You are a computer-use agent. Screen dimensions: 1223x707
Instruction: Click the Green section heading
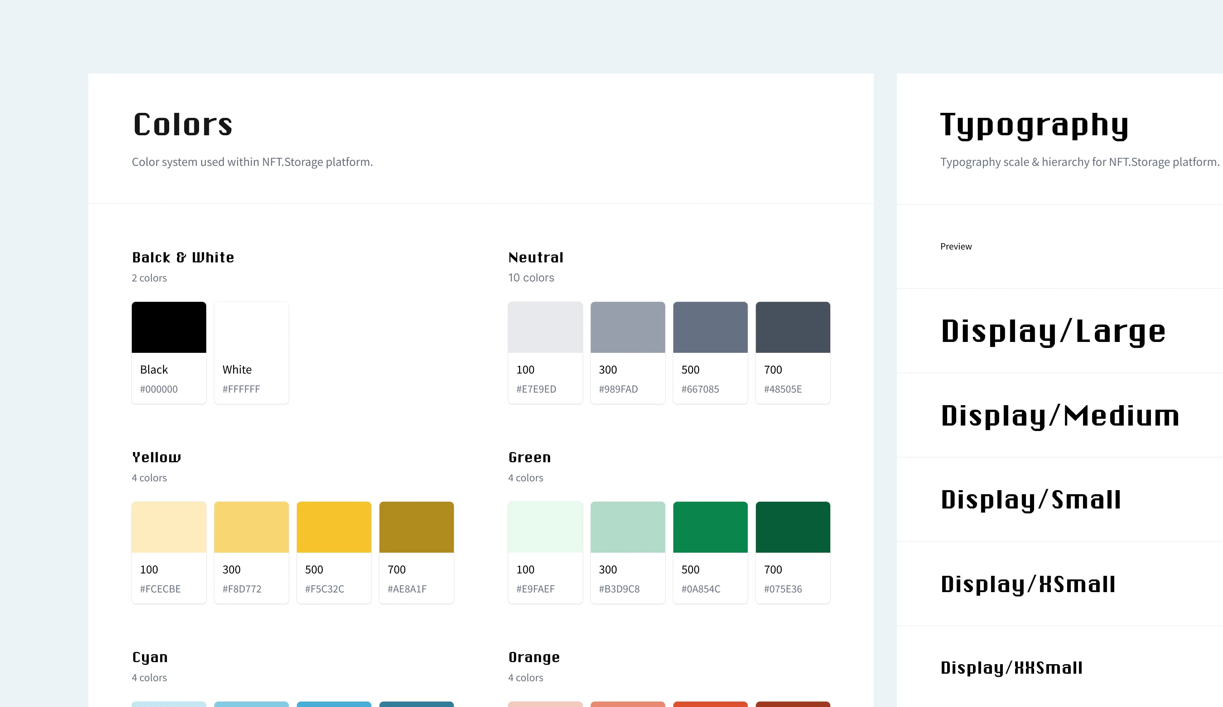(x=530, y=458)
